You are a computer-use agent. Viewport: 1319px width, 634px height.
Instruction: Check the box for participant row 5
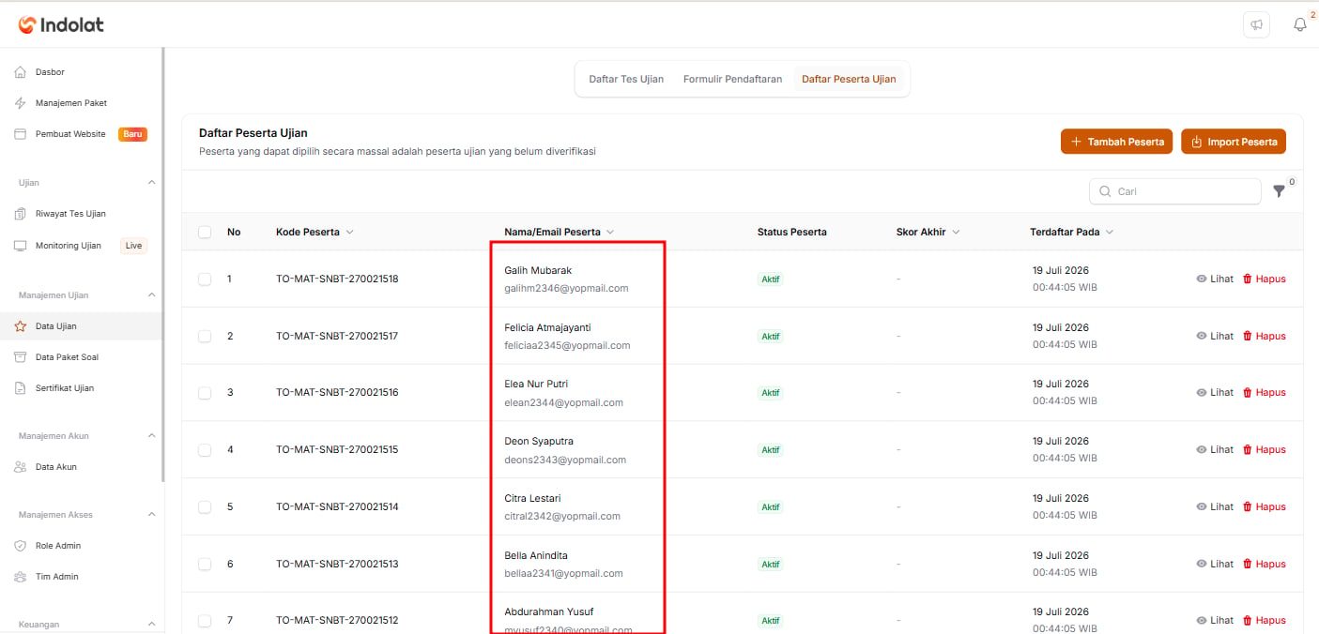point(205,507)
